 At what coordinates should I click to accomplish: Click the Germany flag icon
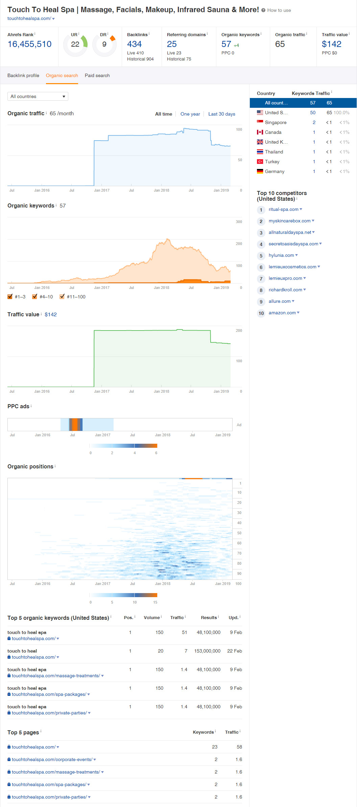pyautogui.click(x=260, y=171)
